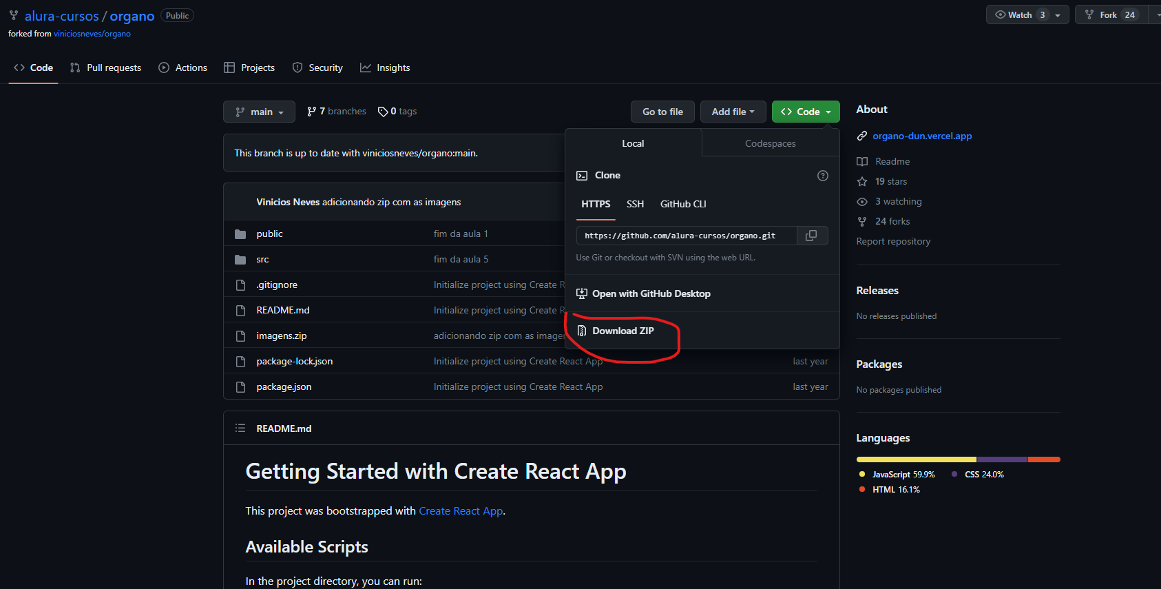Open the src folder
The width and height of the screenshot is (1161, 589).
pos(262,260)
